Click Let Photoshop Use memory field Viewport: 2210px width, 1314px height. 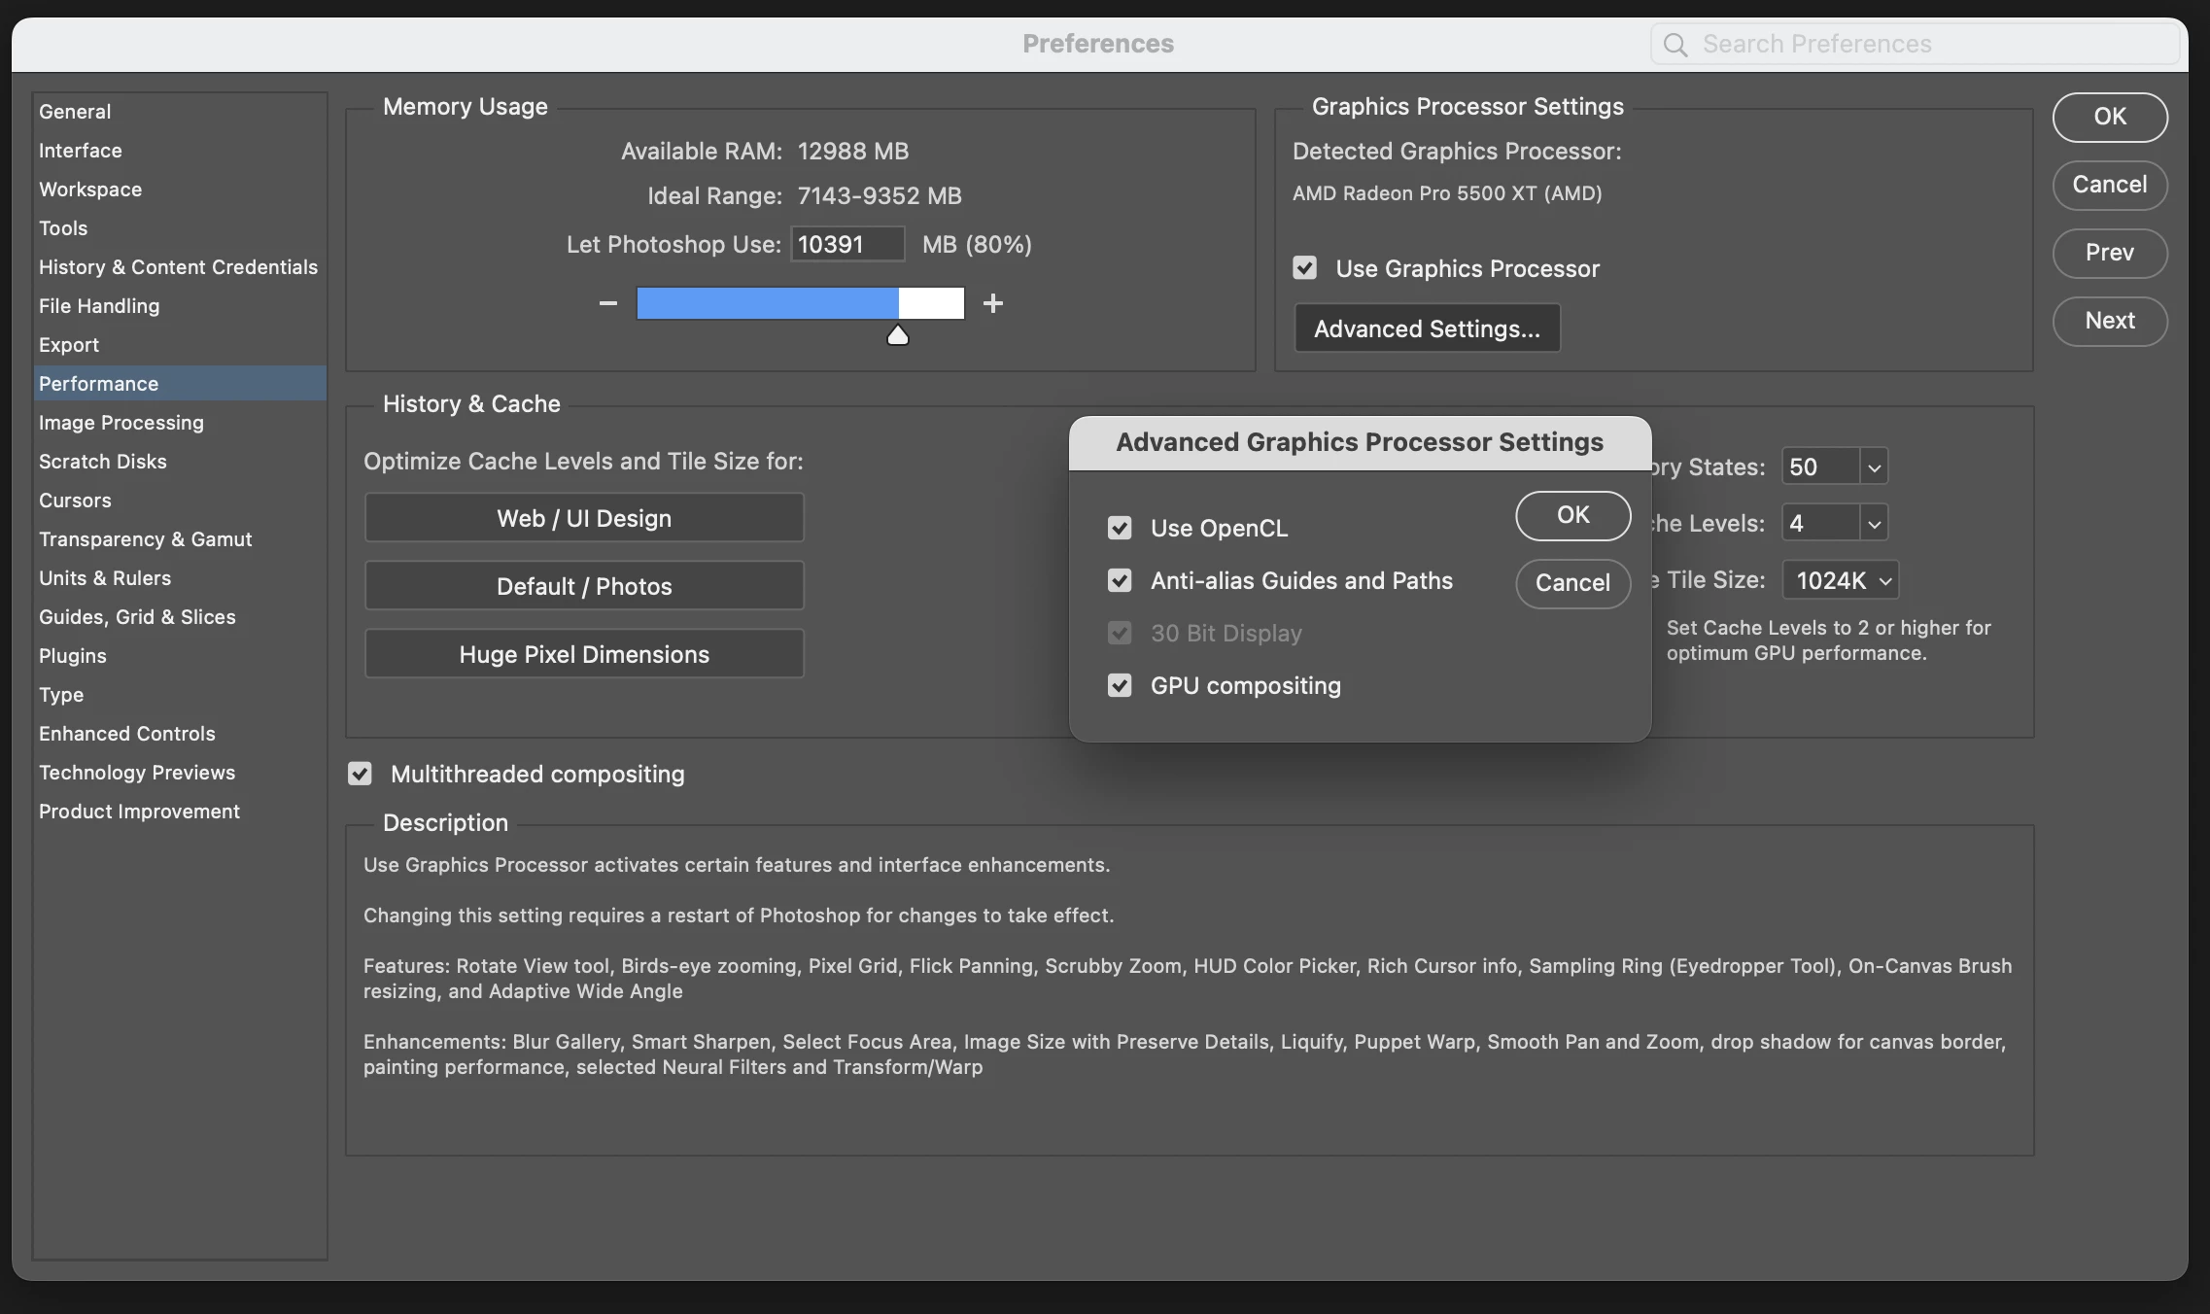(x=846, y=244)
